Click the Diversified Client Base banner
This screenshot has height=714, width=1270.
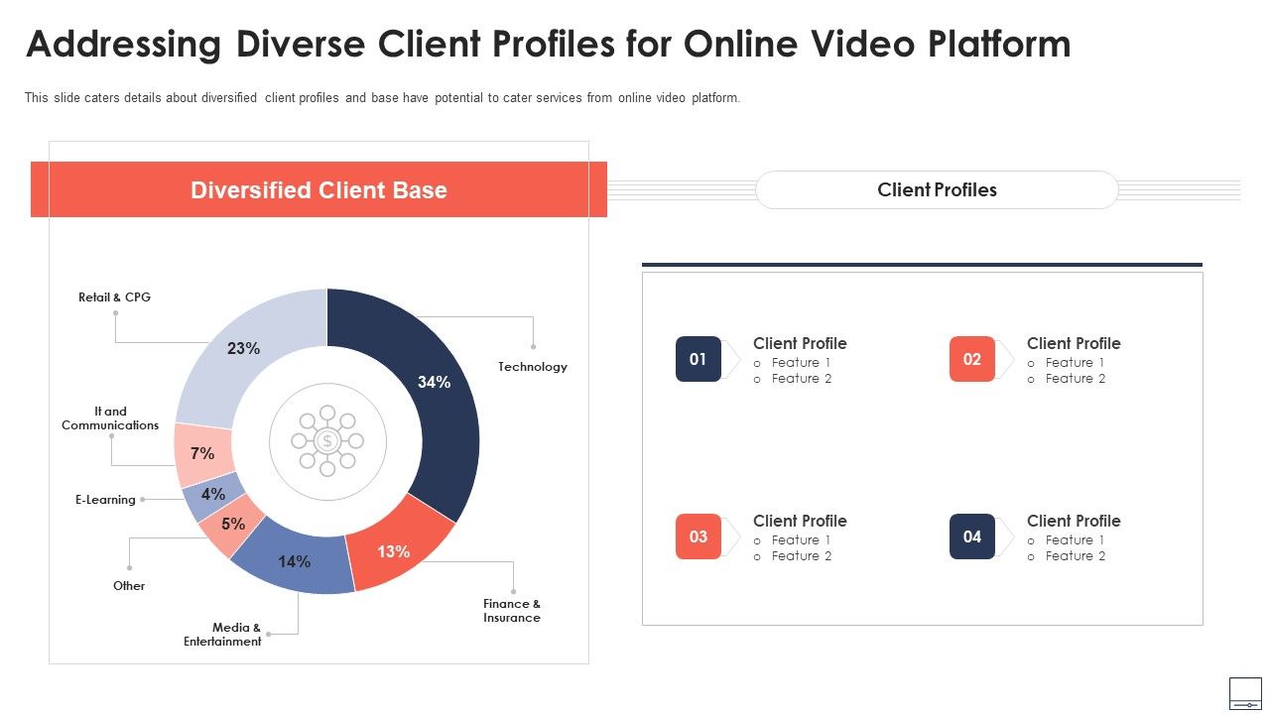(318, 189)
